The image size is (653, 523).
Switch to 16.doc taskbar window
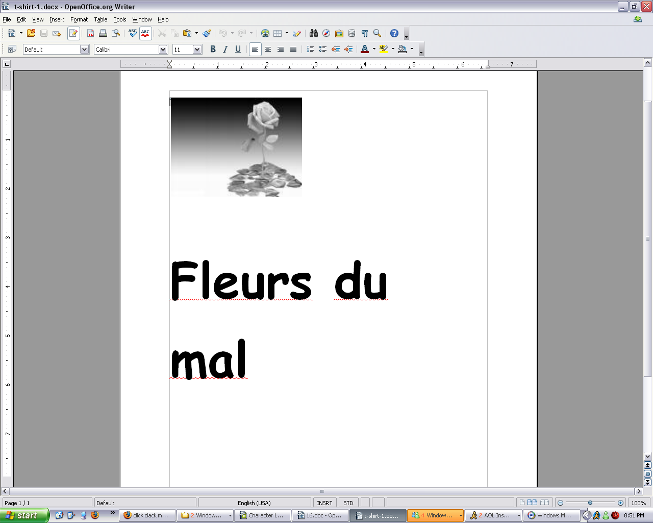coord(320,515)
